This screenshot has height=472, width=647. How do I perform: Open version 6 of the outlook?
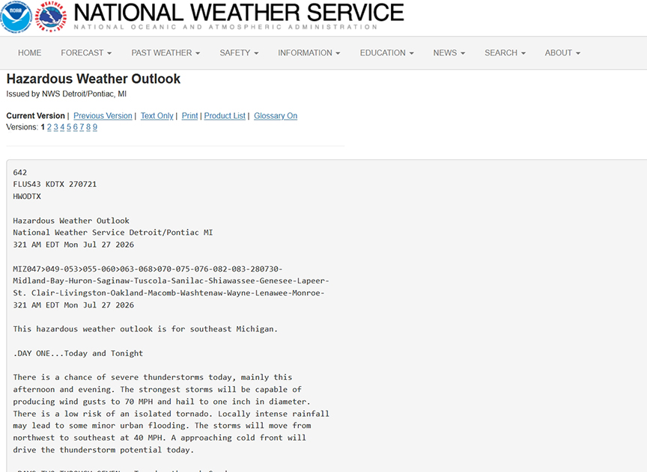tap(76, 127)
